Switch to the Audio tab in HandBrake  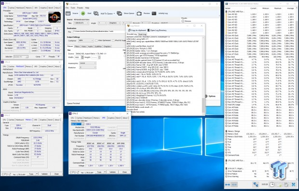[x=90, y=46]
